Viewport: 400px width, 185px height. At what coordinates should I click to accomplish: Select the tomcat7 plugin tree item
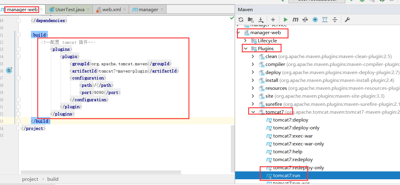click(x=275, y=112)
